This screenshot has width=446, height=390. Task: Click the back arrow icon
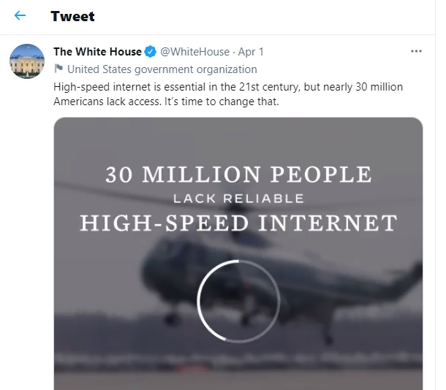[x=20, y=15]
